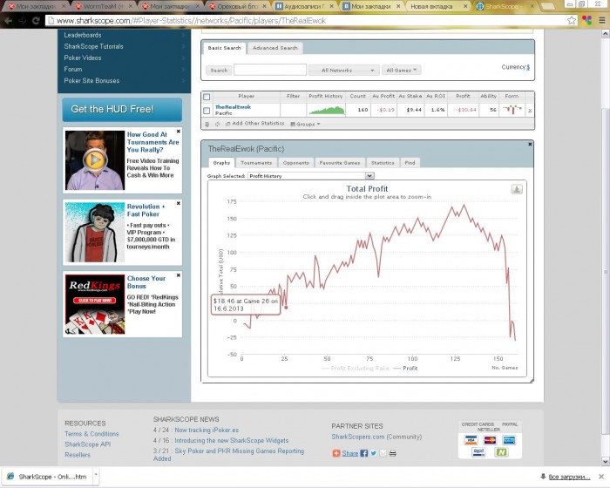This screenshot has height=488, width=610.
Task: Click the orange plus share icon
Action: [336, 453]
